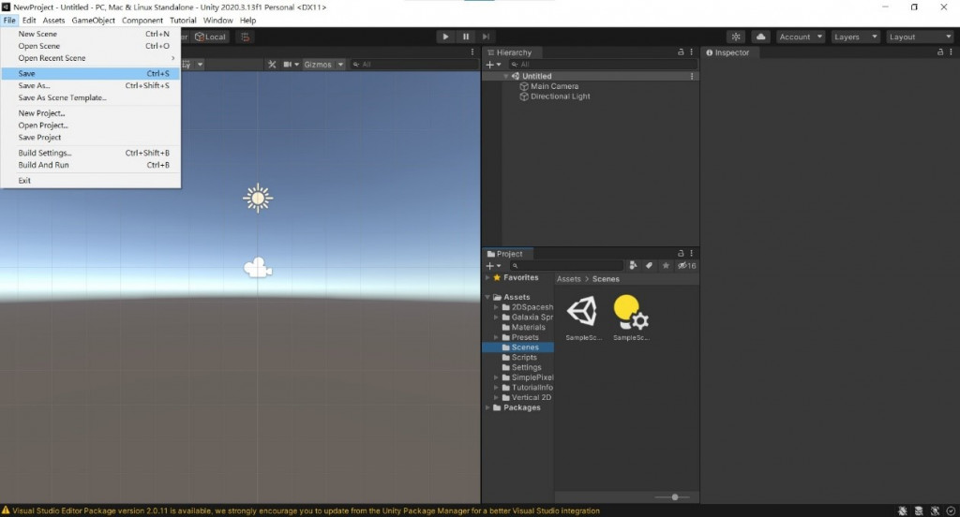Viewport: 960px width, 517px height.
Task: Open Scene view three-dot options menu
Action: point(472,52)
